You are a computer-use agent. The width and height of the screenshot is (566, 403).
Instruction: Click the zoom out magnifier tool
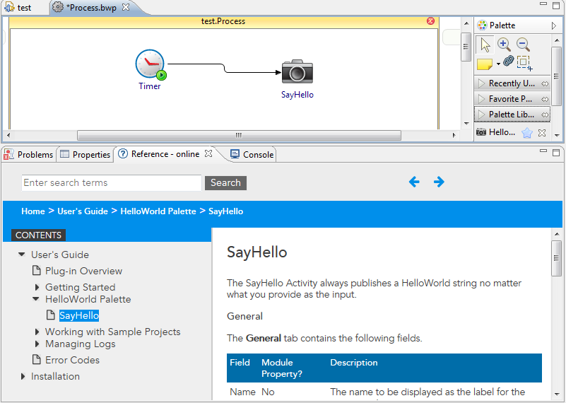click(x=523, y=45)
